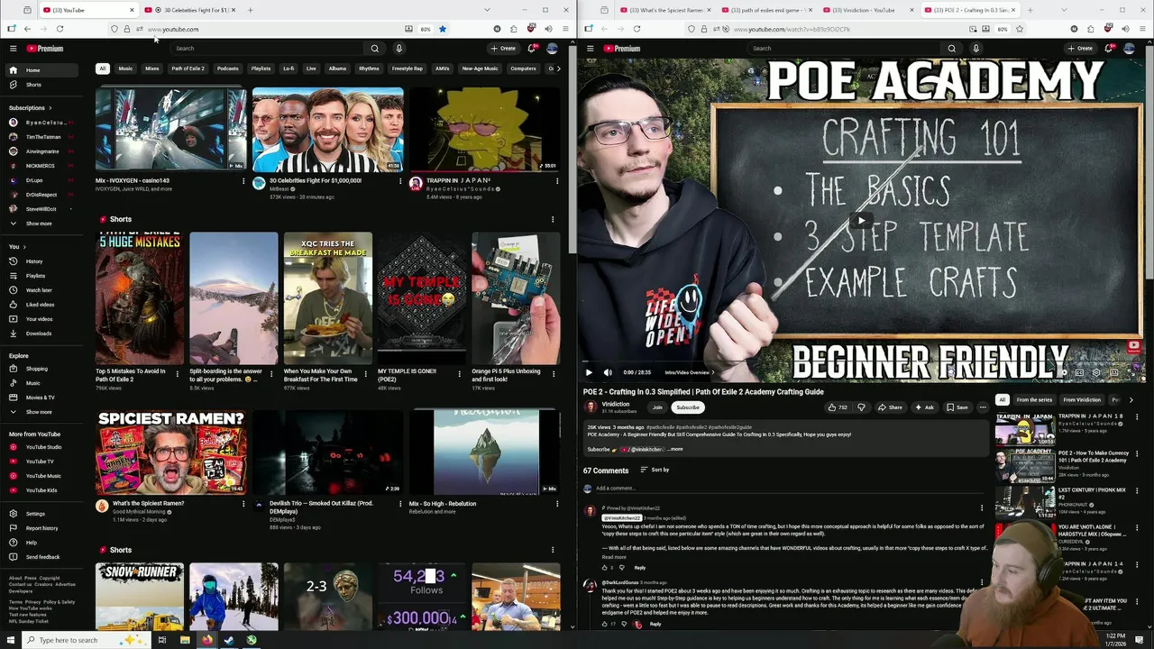1154x649 pixels.
Task: Bookmark the page in right browser address bar
Action: 1020,29
